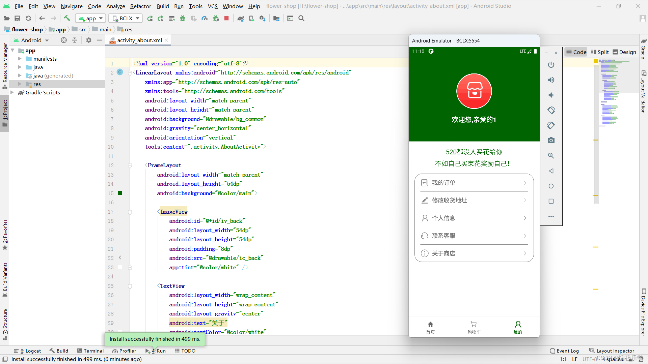This screenshot has height=364, width=648.
Task: Tap the emulator Overview square button
Action: [x=551, y=201]
